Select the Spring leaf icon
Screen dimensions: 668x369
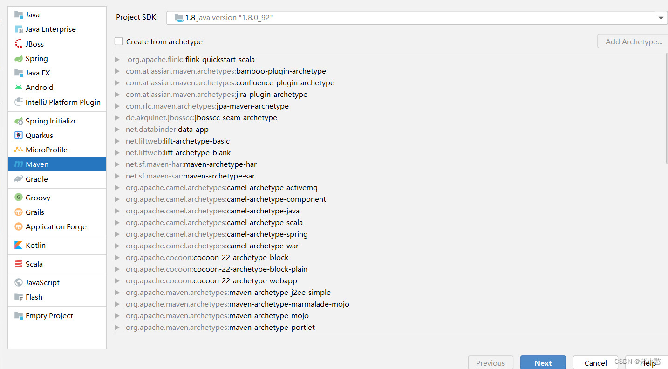pyautogui.click(x=19, y=58)
